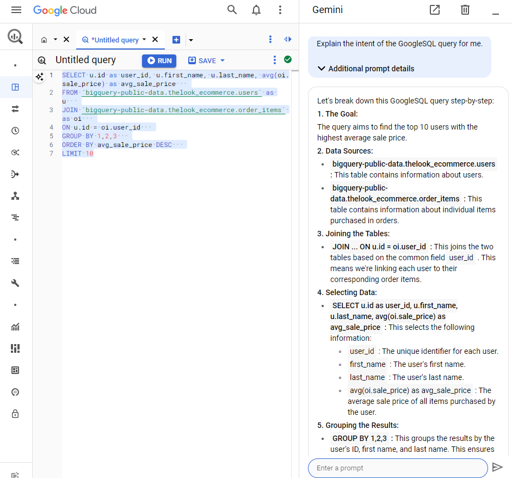The image size is (512, 478).
Task: Click the '5. Grouping the Results:' heading
Action: (x=358, y=425)
